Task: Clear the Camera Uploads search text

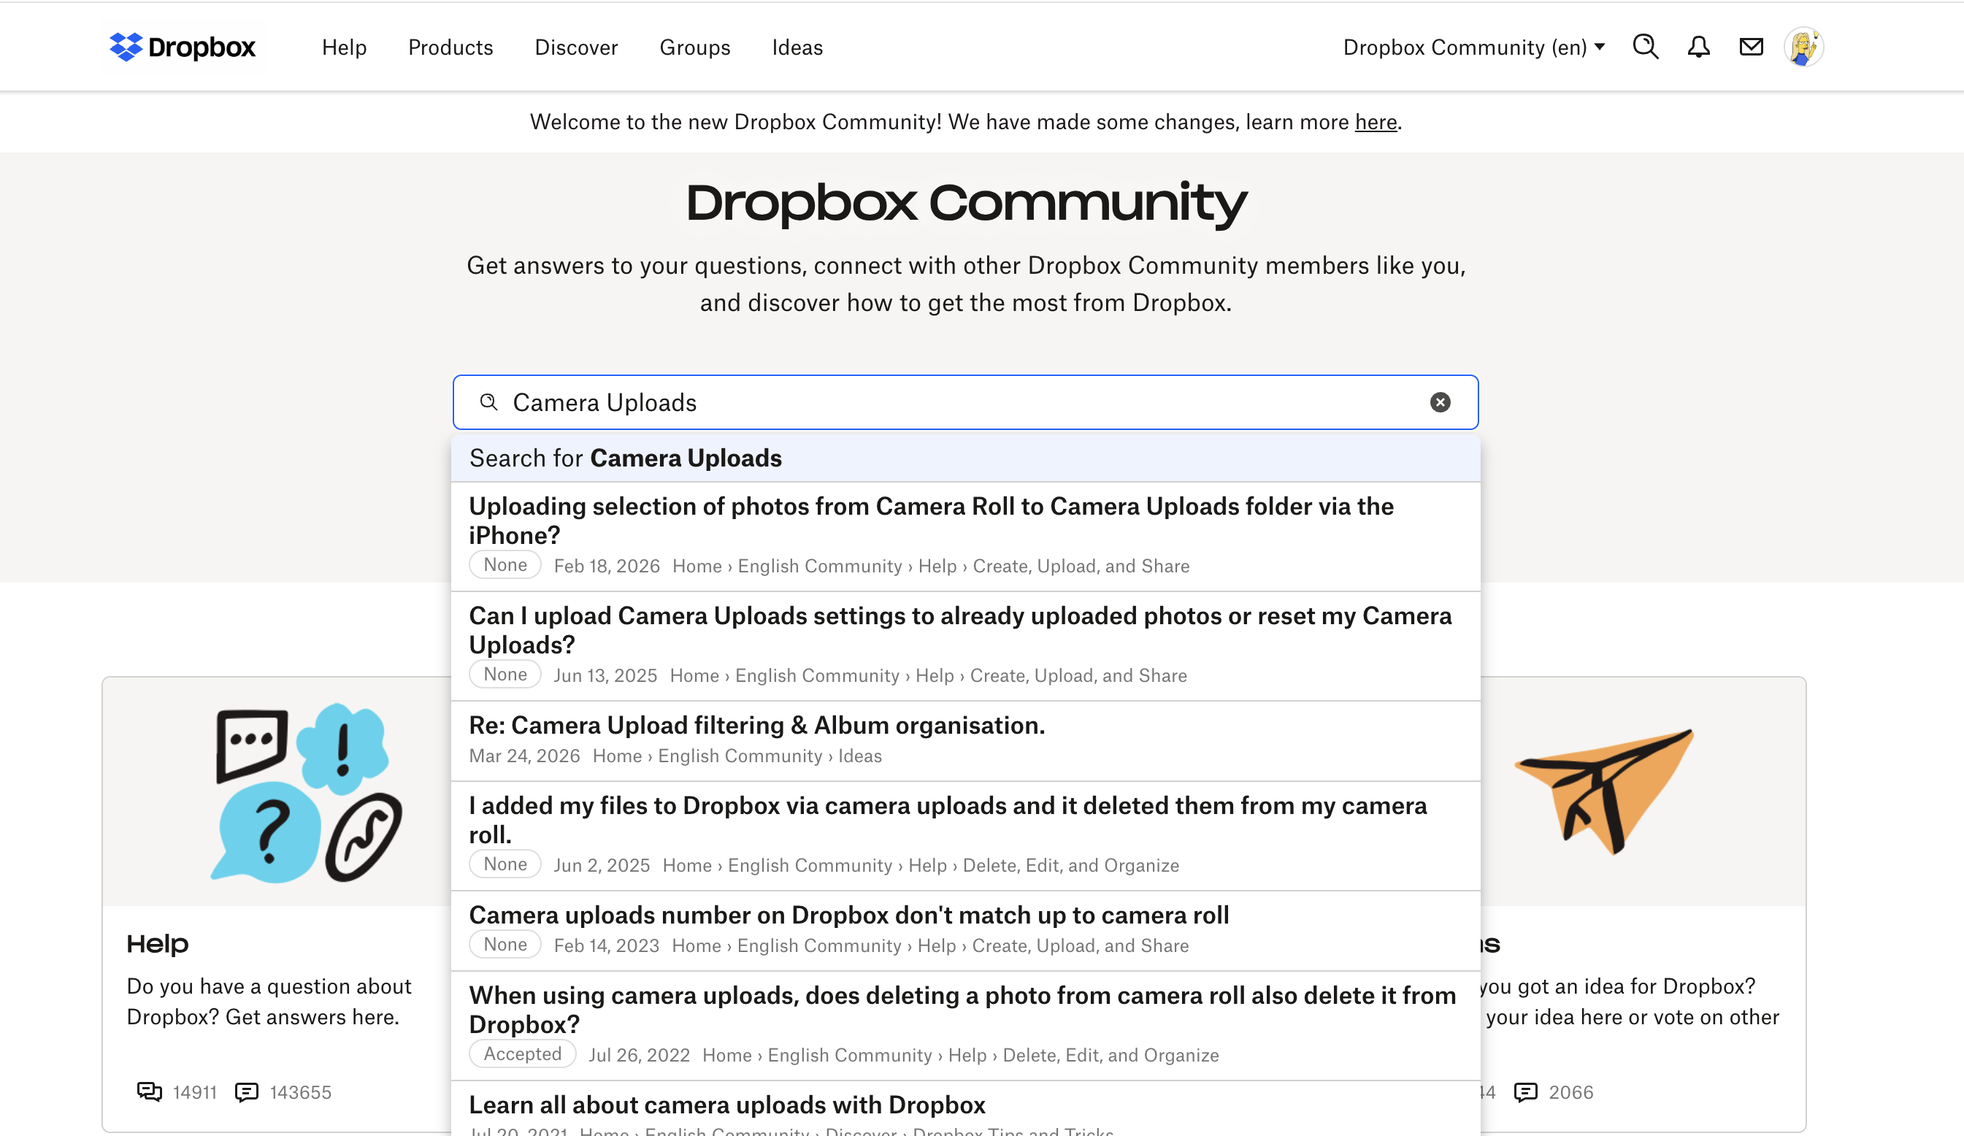Action: 1440,402
